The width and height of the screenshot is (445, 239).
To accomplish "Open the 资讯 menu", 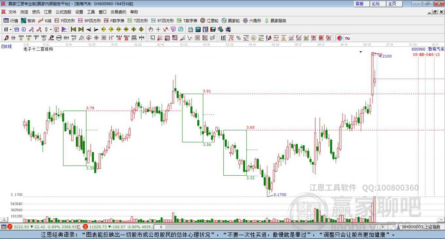I will pos(36,12).
